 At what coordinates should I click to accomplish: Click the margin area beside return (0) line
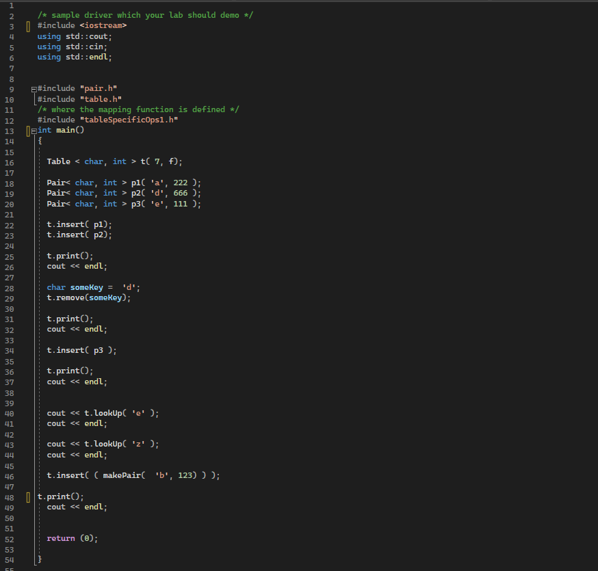[x=27, y=538]
